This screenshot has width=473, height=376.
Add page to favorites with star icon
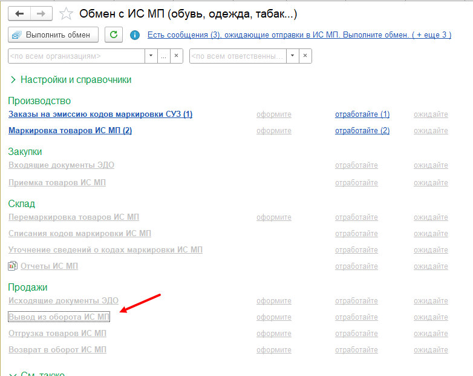[x=67, y=13]
